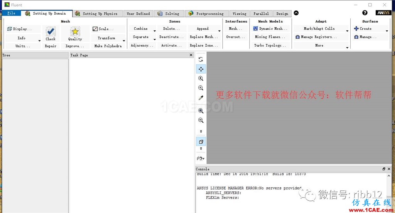Select the pan/translate view tool
395x213 pixels.
click(201, 69)
